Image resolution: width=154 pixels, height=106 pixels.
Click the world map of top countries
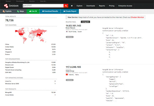[31, 36]
